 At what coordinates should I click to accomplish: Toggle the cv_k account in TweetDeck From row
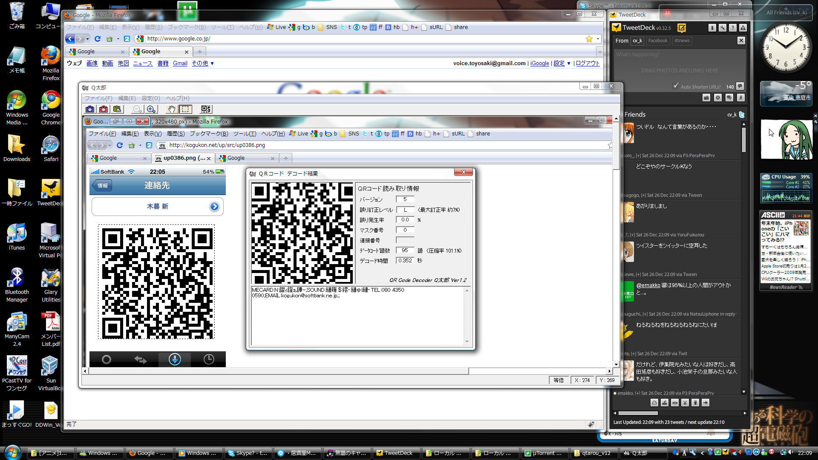tap(637, 41)
